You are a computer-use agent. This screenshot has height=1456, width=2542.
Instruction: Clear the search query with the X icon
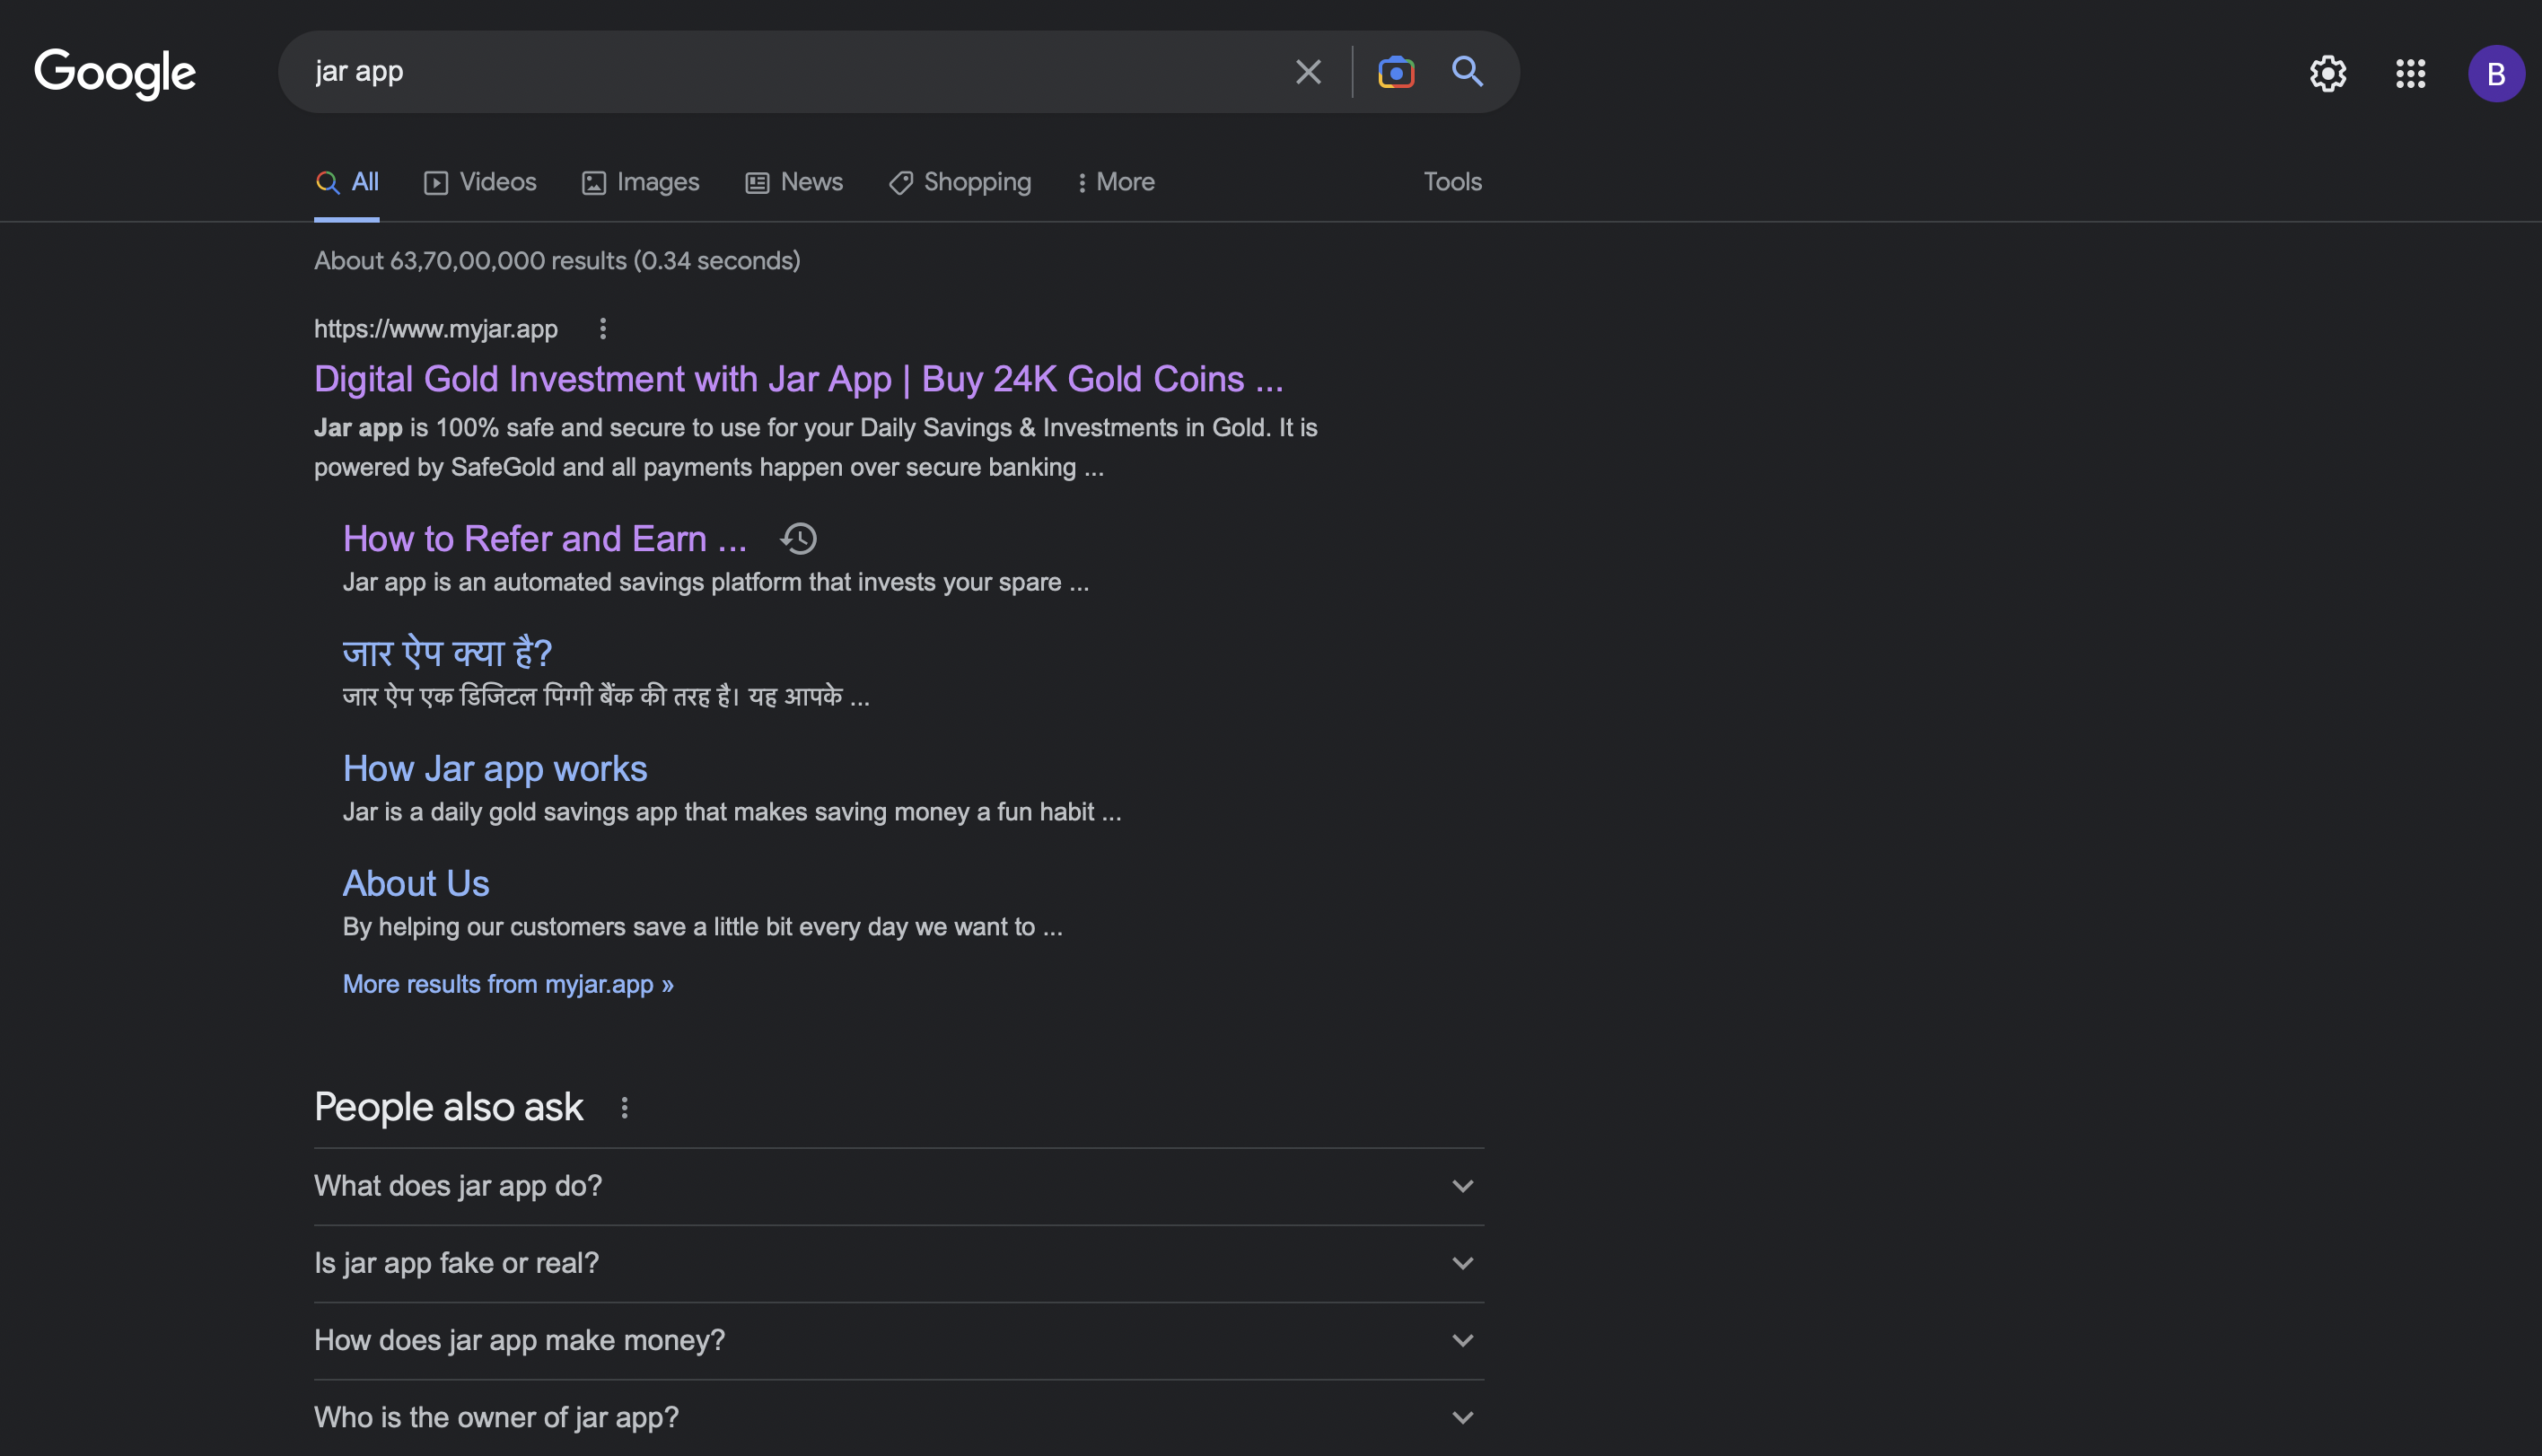click(x=1308, y=71)
